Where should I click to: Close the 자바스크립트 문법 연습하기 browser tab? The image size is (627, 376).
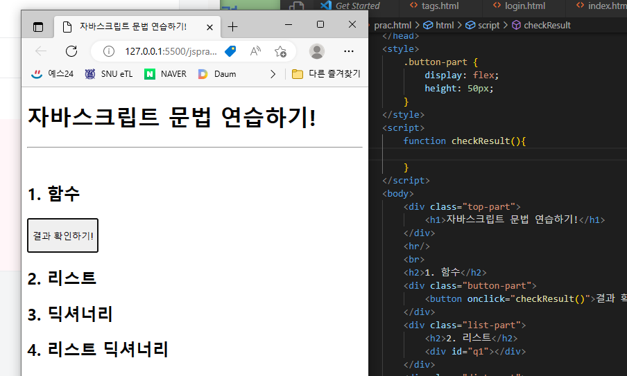[x=209, y=27]
